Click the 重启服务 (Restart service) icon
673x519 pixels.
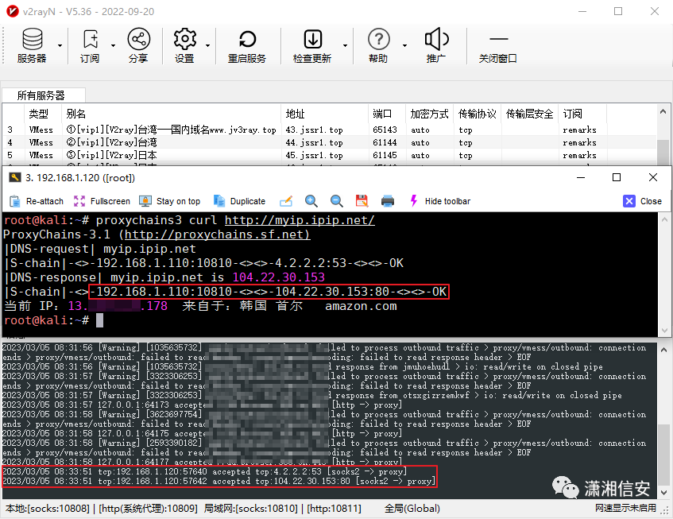tap(247, 45)
